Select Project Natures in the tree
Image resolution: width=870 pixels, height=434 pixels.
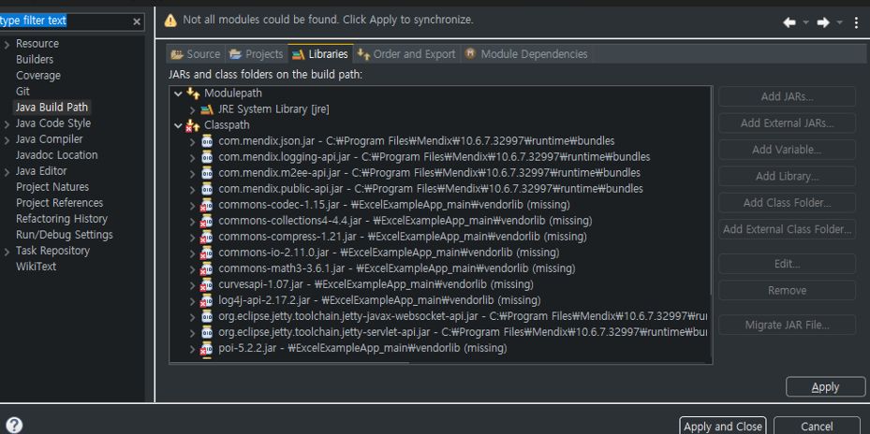[x=52, y=187]
